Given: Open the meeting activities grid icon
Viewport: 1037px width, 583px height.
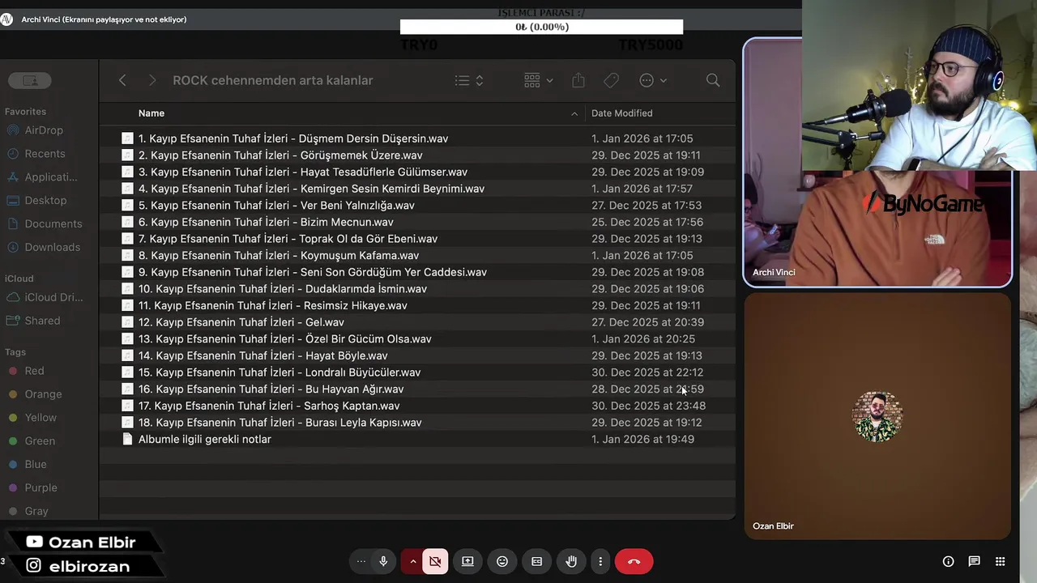Looking at the screenshot, I should (1000, 561).
